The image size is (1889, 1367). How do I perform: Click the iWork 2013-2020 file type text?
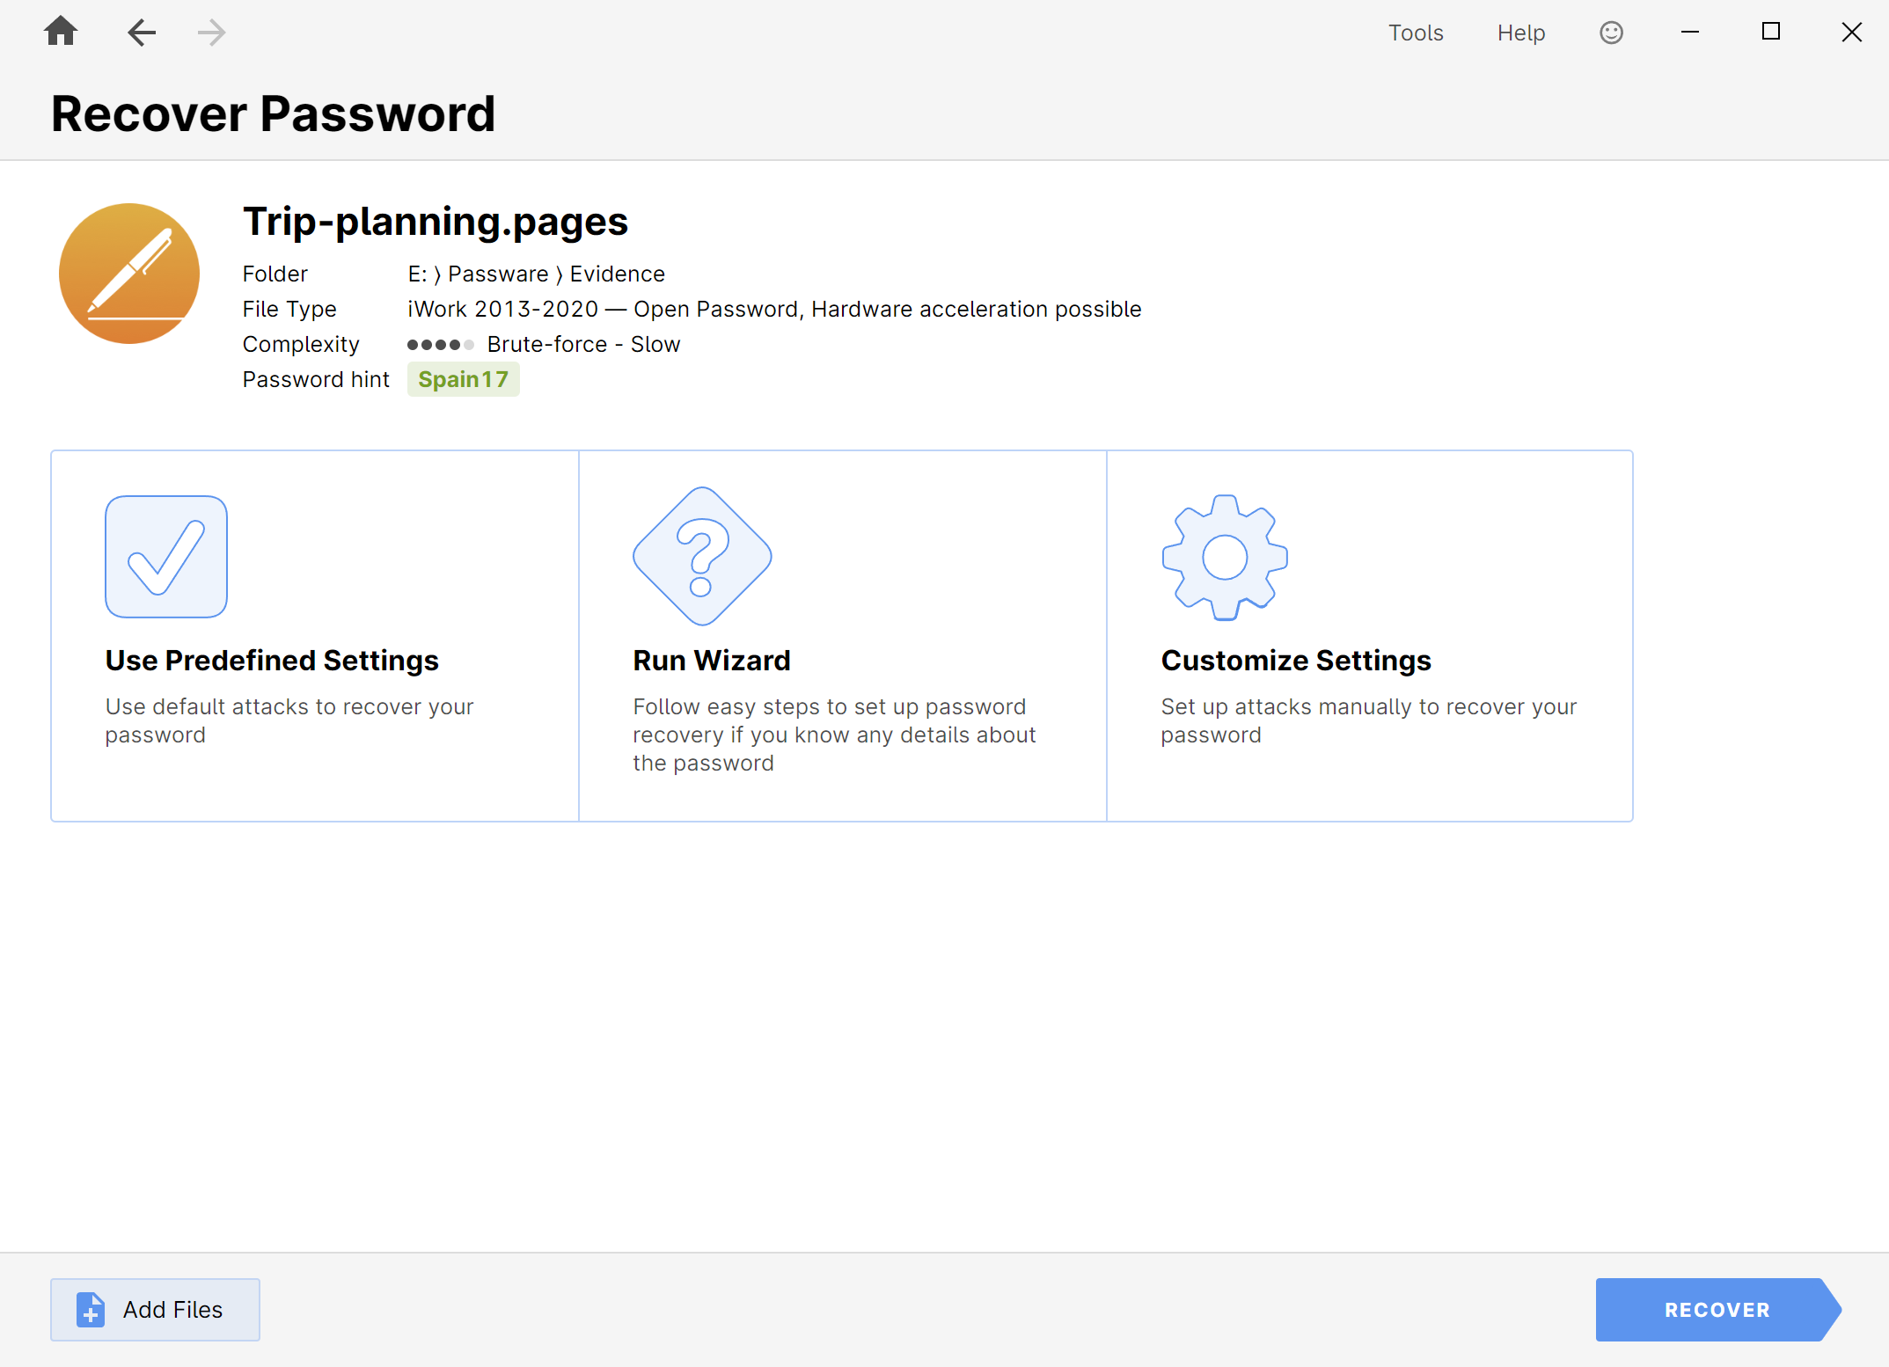[x=774, y=309]
